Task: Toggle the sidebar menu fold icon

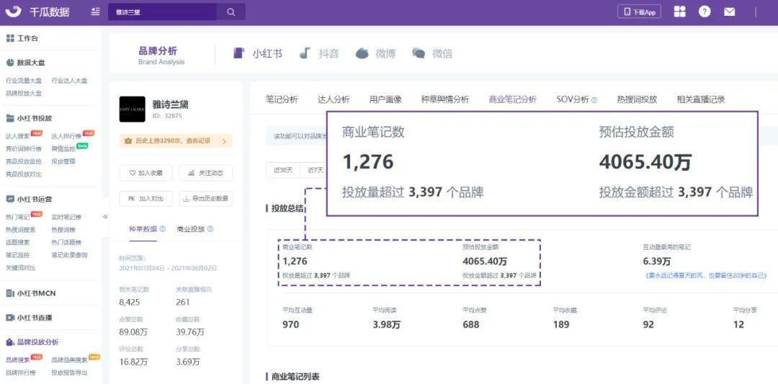Action: point(96,12)
